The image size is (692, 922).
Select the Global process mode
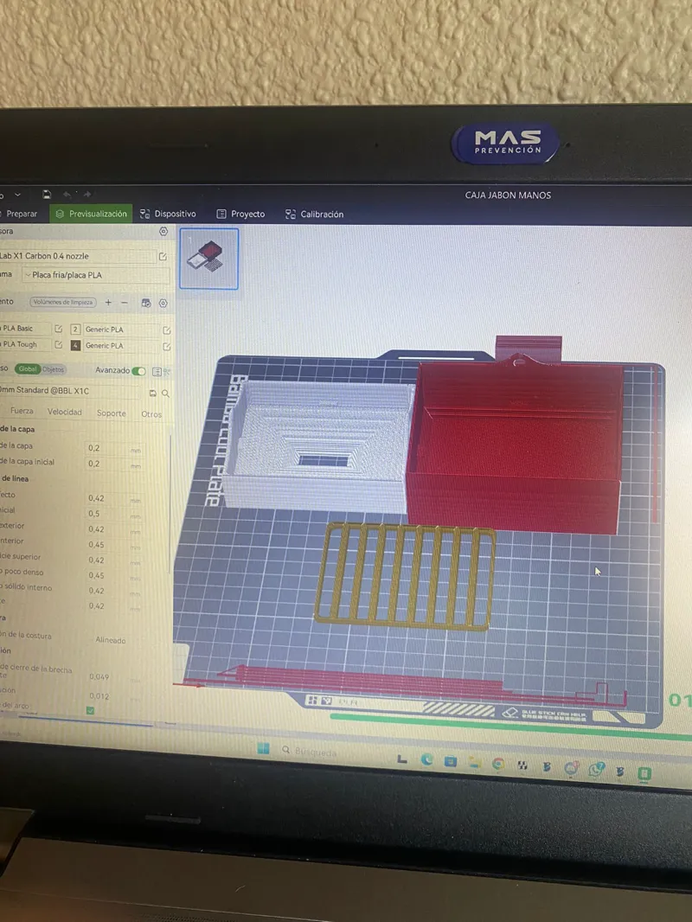click(x=27, y=369)
